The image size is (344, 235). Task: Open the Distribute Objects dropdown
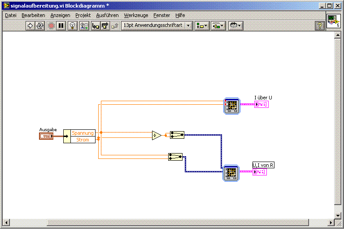tap(218, 26)
